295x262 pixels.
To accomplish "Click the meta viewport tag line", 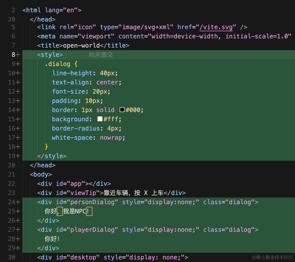I will (x=164, y=36).
